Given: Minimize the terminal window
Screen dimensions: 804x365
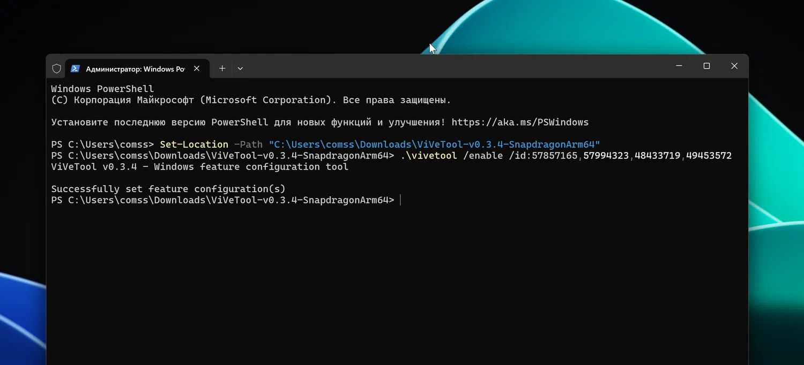Looking at the screenshot, I should [679, 66].
